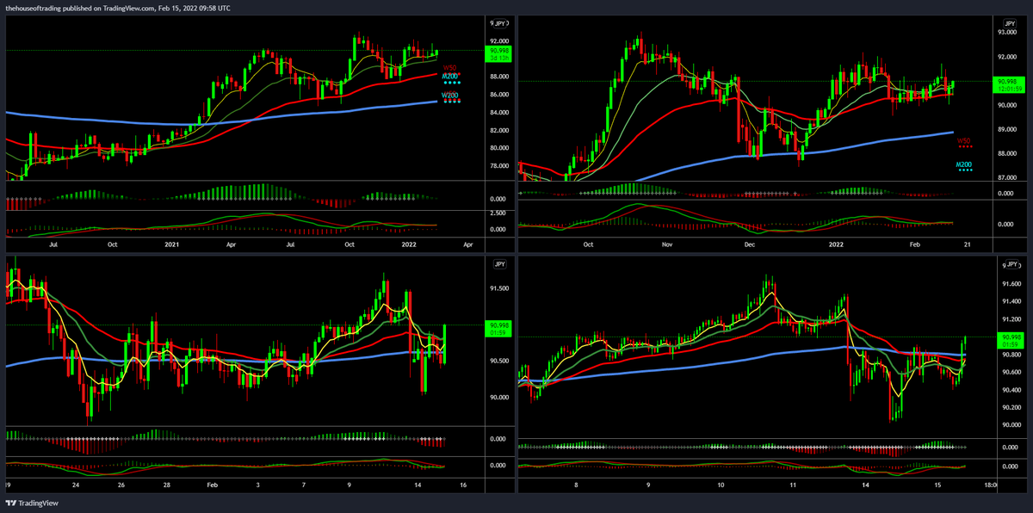
Task: Click the 93.000 price scale value
Action: (x=1008, y=33)
